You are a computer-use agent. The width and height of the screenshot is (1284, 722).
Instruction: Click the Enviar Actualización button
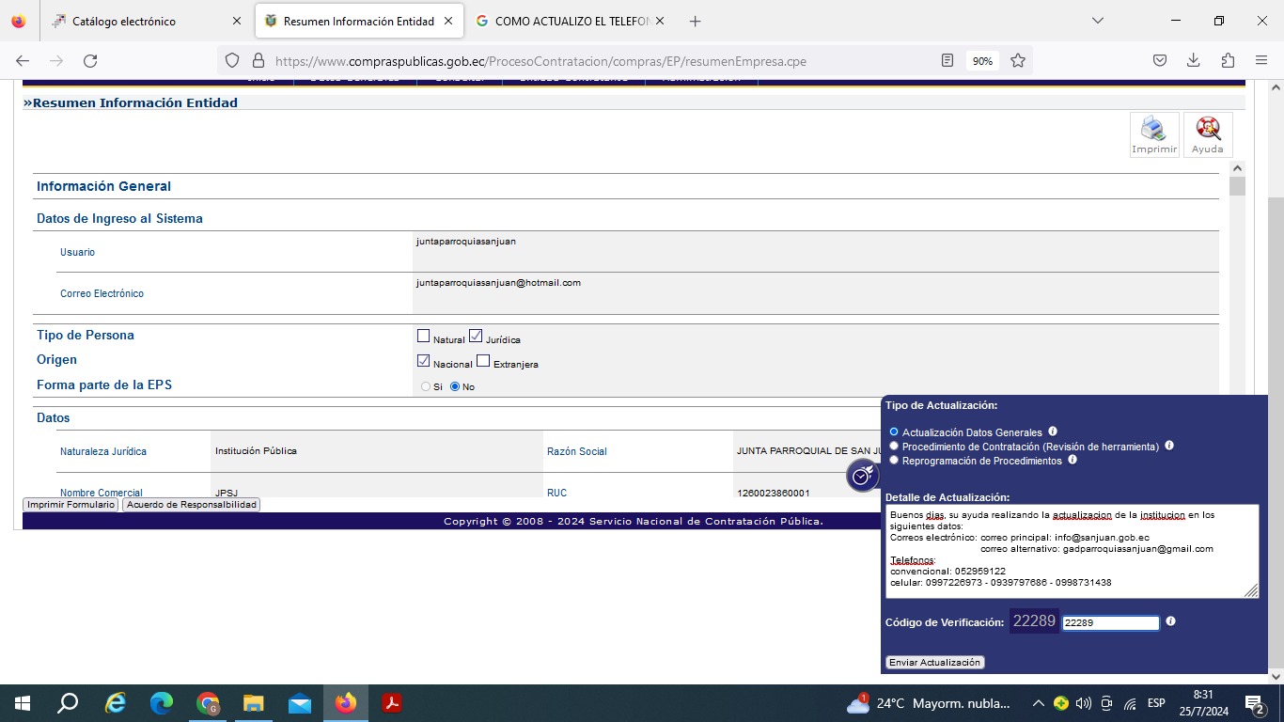[934, 663]
